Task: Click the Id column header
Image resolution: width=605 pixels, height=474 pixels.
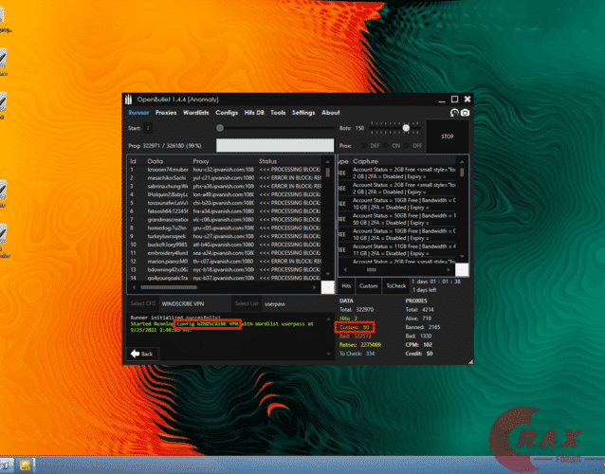Action: (x=133, y=161)
